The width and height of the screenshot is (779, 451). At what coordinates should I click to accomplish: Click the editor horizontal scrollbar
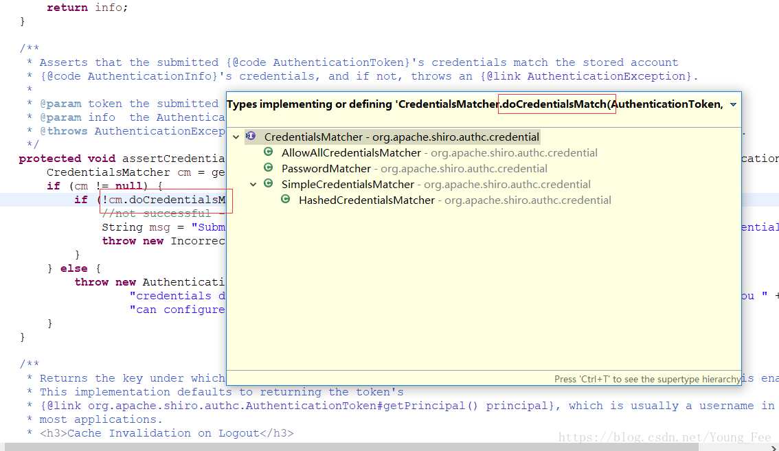pyautogui.click(x=352, y=447)
